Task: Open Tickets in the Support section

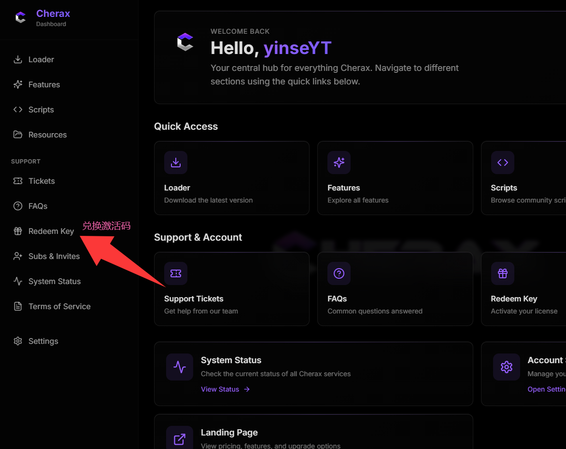Action: click(x=42, y=181)
